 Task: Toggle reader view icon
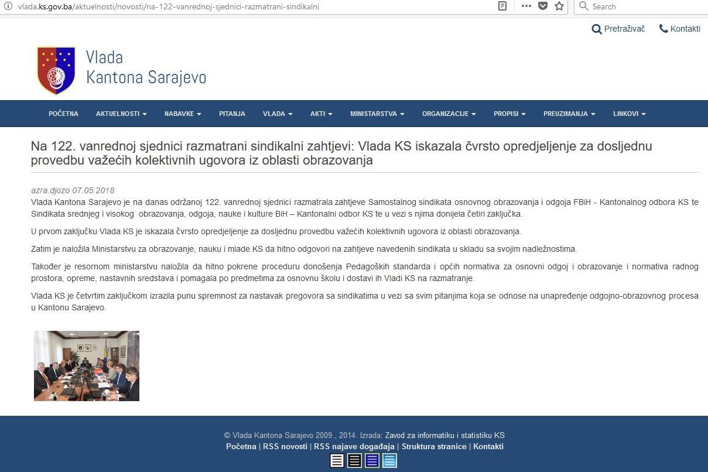502,6
